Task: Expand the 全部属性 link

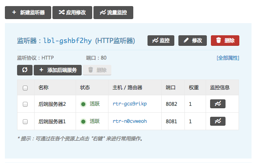Action: click(x=228, y=58)
